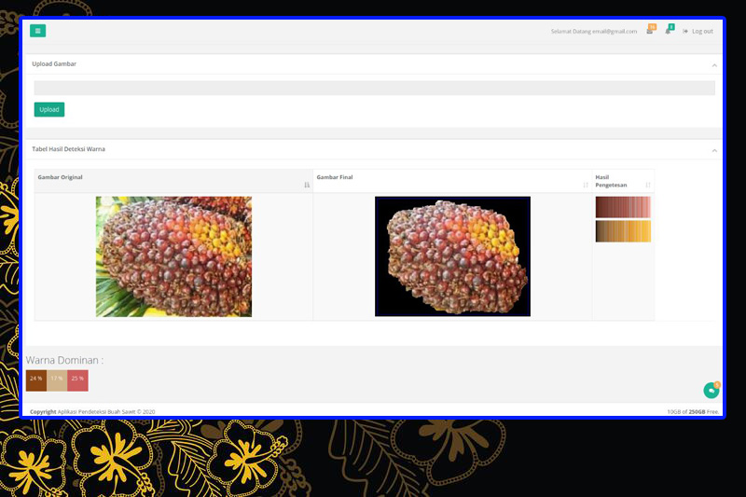Toggle the green hamburger menu button
The image size is (746, 497).
tap(37, 31)
